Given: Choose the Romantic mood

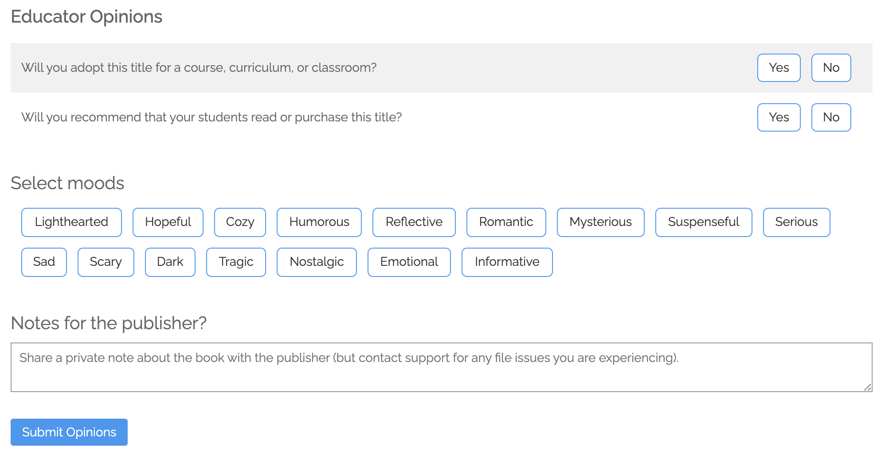Looking at the screenshot, I should [x=506, y=222].
